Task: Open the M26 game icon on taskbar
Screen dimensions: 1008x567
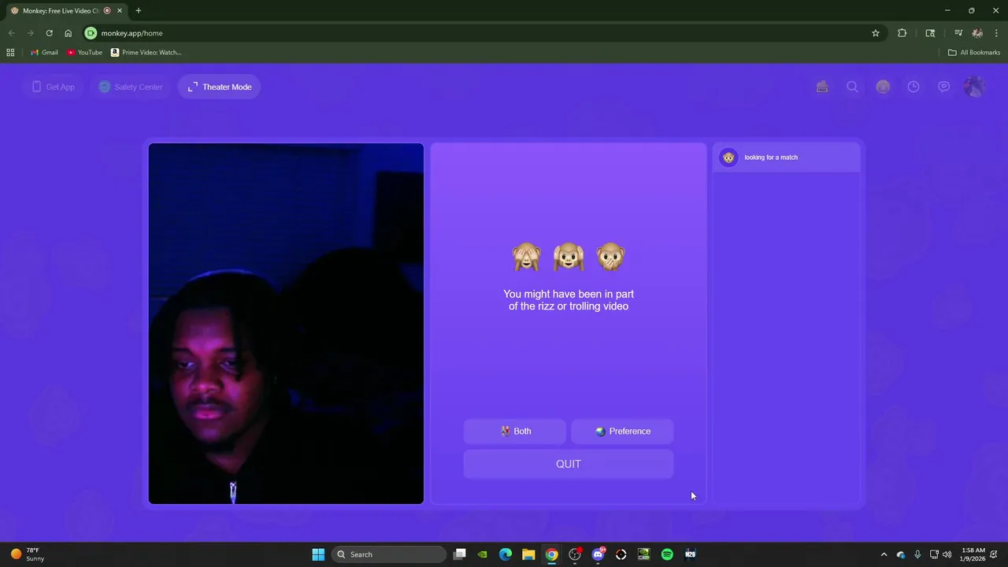Action: (x=690, y=554)
